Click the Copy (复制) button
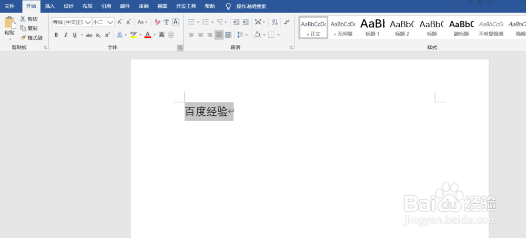The image size is (526, 238). [29, 28]
